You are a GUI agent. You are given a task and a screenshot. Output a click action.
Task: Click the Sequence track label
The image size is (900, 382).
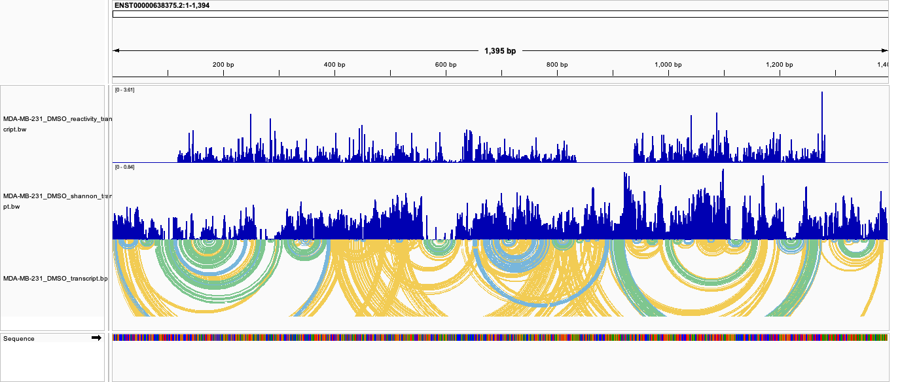(x=19, y=339)
